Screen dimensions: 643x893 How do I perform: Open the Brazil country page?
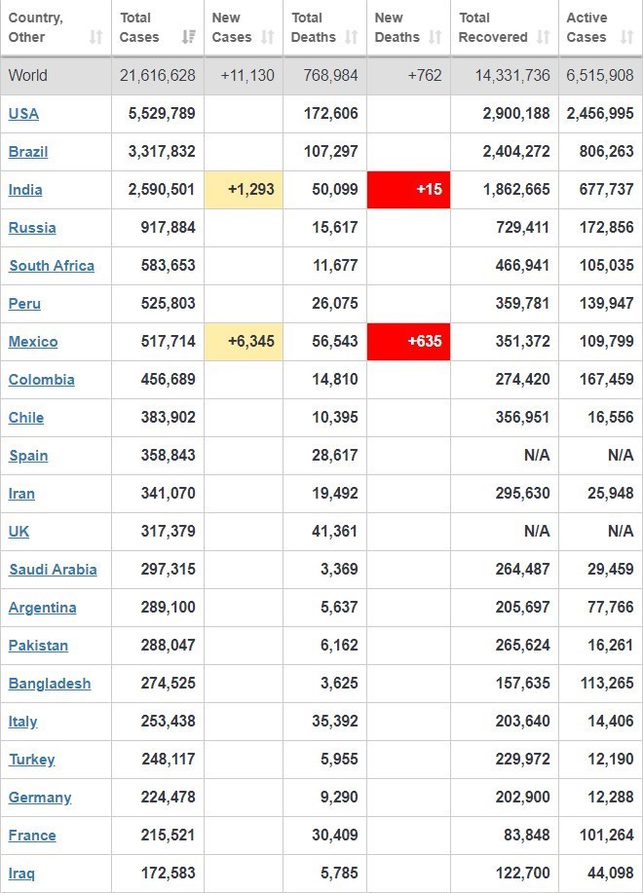(x=28, y=152)
